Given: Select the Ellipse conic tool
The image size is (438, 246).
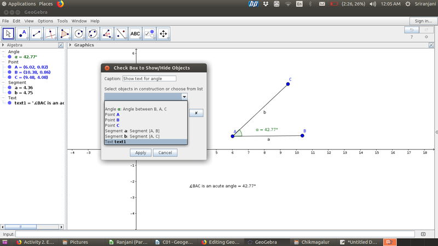Looking at the screenshot, I should 94,33.
